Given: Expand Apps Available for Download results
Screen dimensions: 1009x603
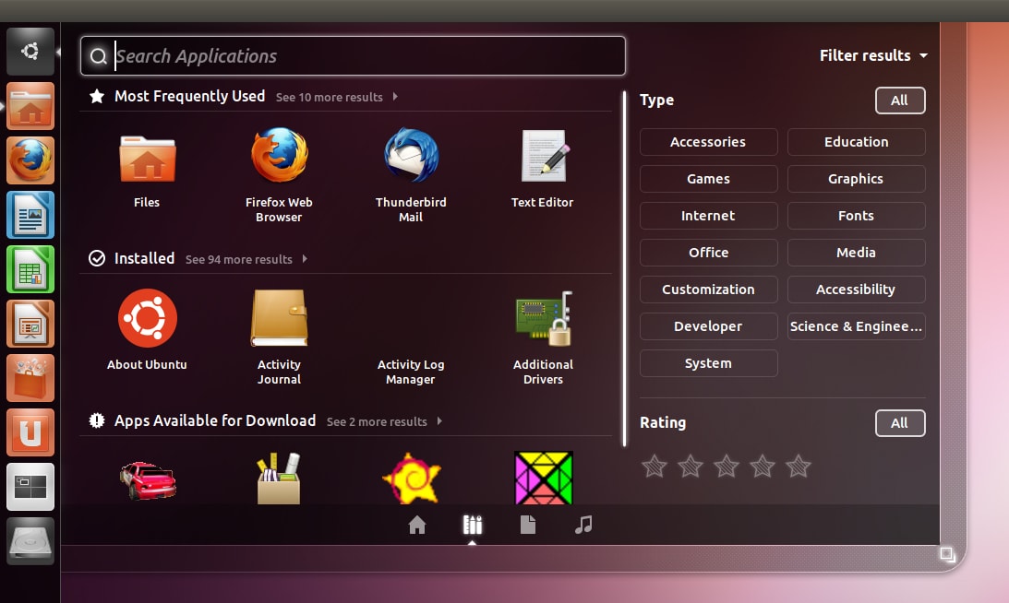Looking at the screenshot, I should [x=384, y=421].
